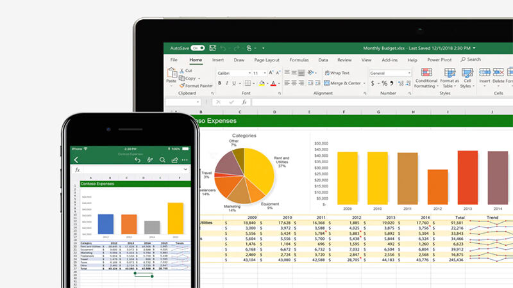Click the Merge & Center button
Screen dimensions: 513x288
[x=342, y=83]
